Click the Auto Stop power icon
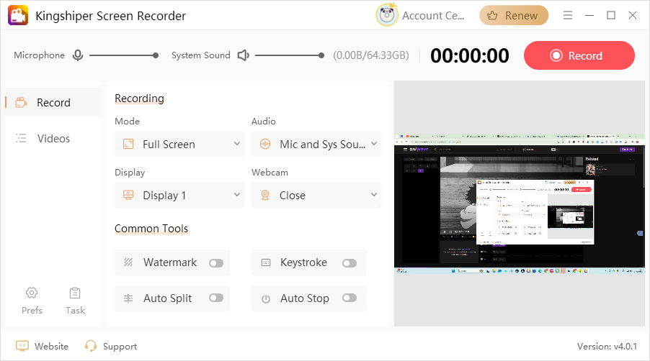Screen dimensions: 650x361 (266, 298)
